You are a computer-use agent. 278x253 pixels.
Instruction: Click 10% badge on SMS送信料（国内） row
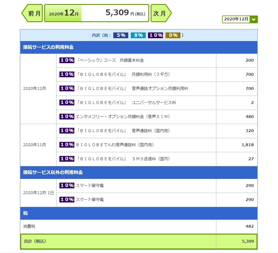click(67, 159)
